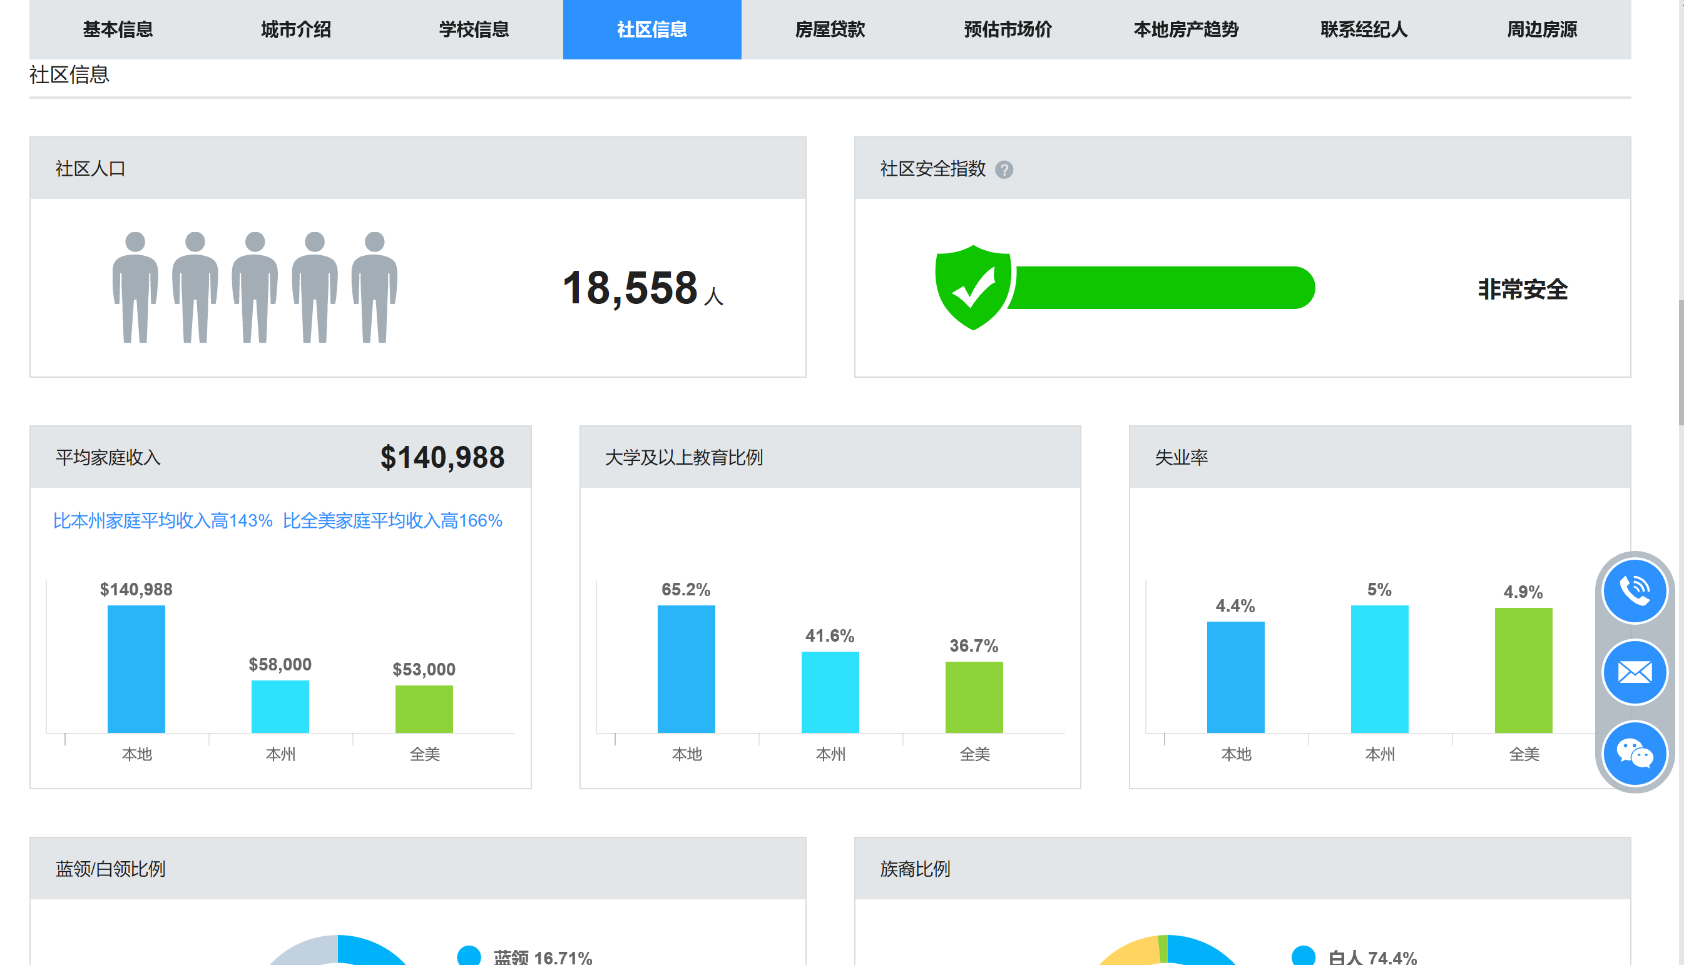Image resolution: width=1684 pixels, height=965 pixels.
Task: Open the WeChat chat floating icon
Action: point(1635,754)
